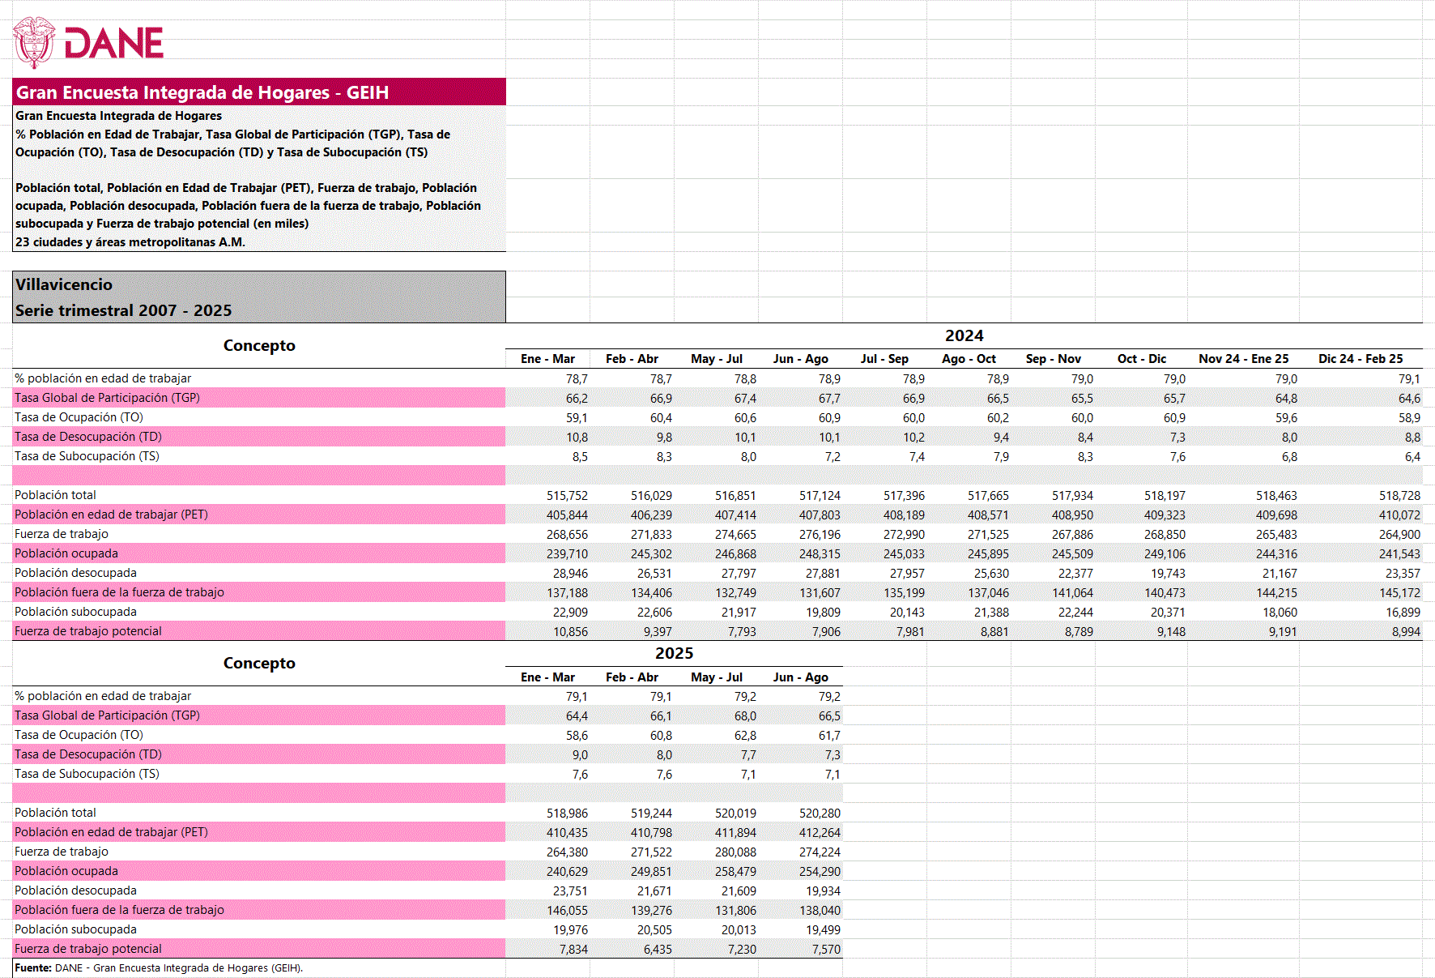The height and width of the screenshot is (978, 1435).
Task: Select the Fuente DANE source note cell
Action: [159, 968]
